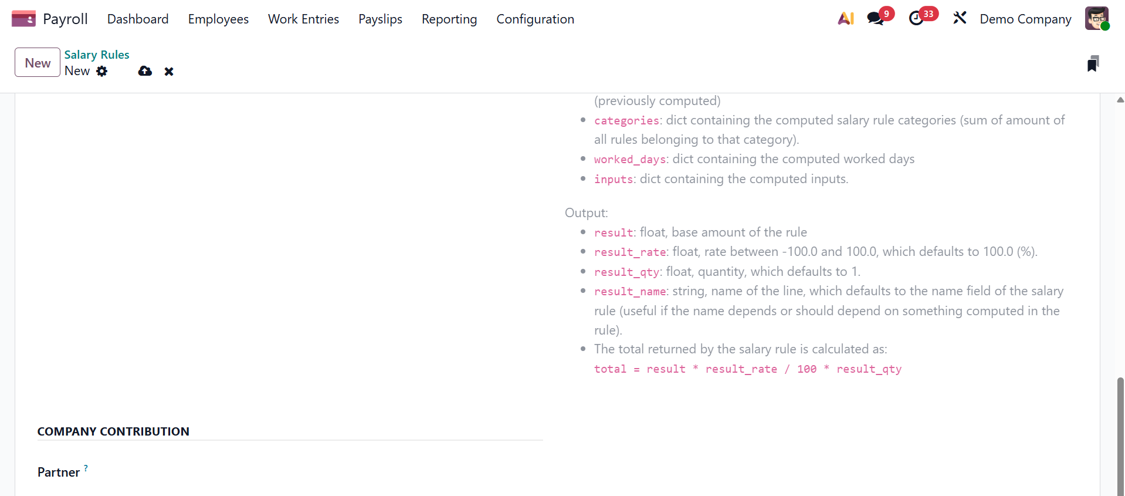Open the debug tools wrench icon

coord(960,19)
